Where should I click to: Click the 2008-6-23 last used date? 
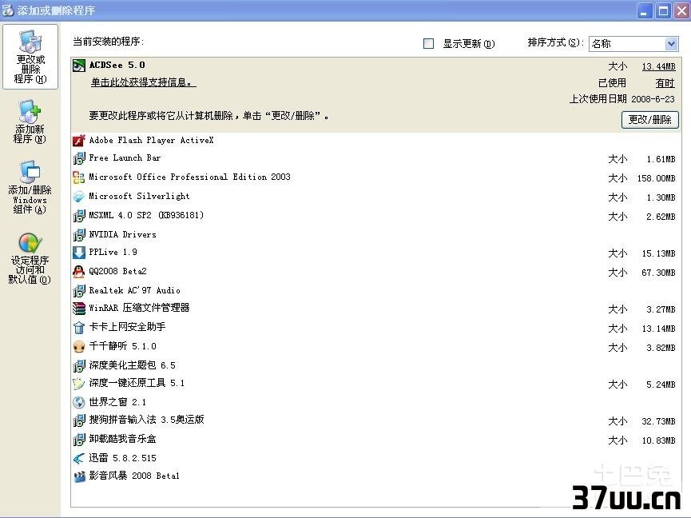tap(653, 99)
